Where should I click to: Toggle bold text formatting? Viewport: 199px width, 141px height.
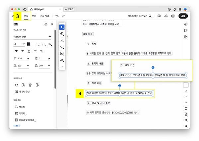point(16,51)
